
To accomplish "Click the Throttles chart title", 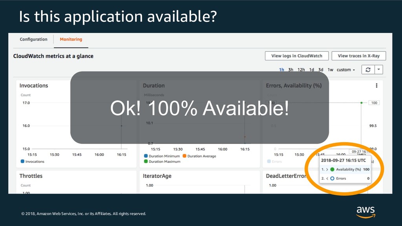I will coord(31,176).
